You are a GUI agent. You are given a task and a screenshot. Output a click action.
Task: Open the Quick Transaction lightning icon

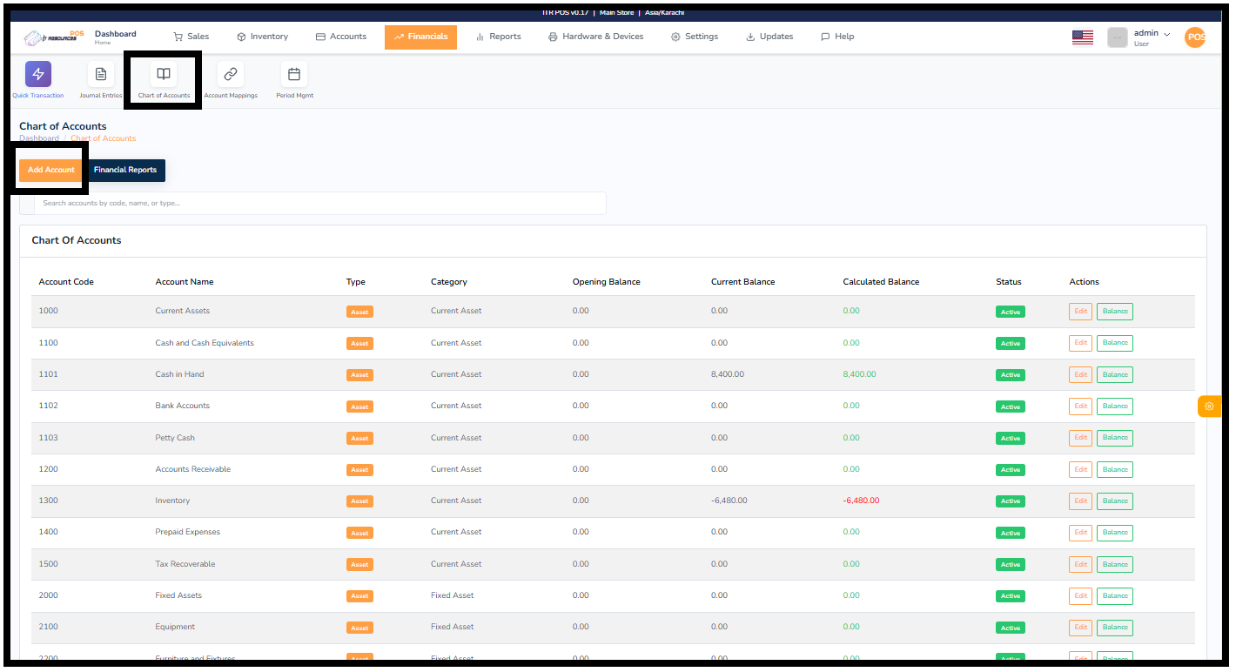tap(37, 75)
